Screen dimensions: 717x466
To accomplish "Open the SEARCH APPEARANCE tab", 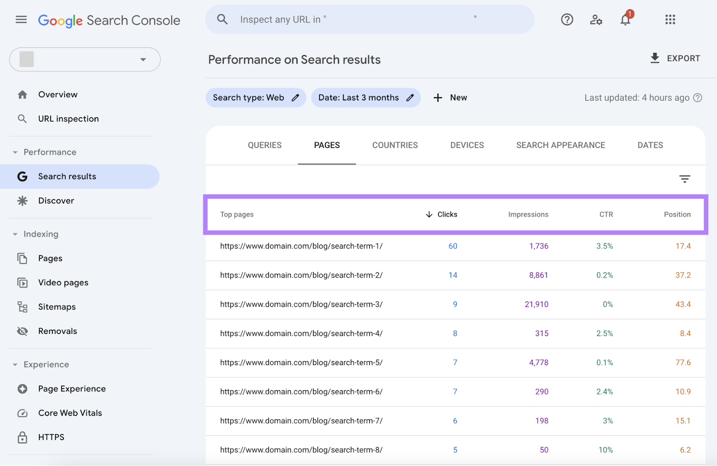I will (x=560, y=145).
